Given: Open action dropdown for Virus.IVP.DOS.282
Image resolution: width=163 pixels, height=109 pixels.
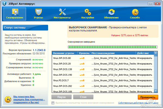Looking at the screenshot, I should coord(145,86).
